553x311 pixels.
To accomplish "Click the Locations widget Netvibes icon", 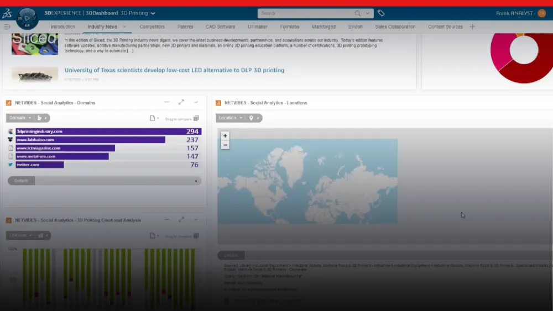I will [218, 103].
